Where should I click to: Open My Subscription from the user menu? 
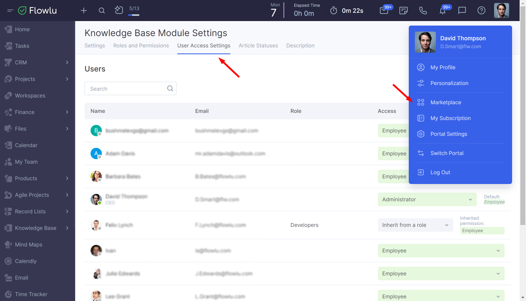point(450,118)
